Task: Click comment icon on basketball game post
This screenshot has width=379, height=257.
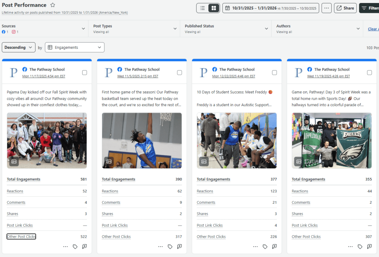Action: pyautogui.click(x=180, y=247)
